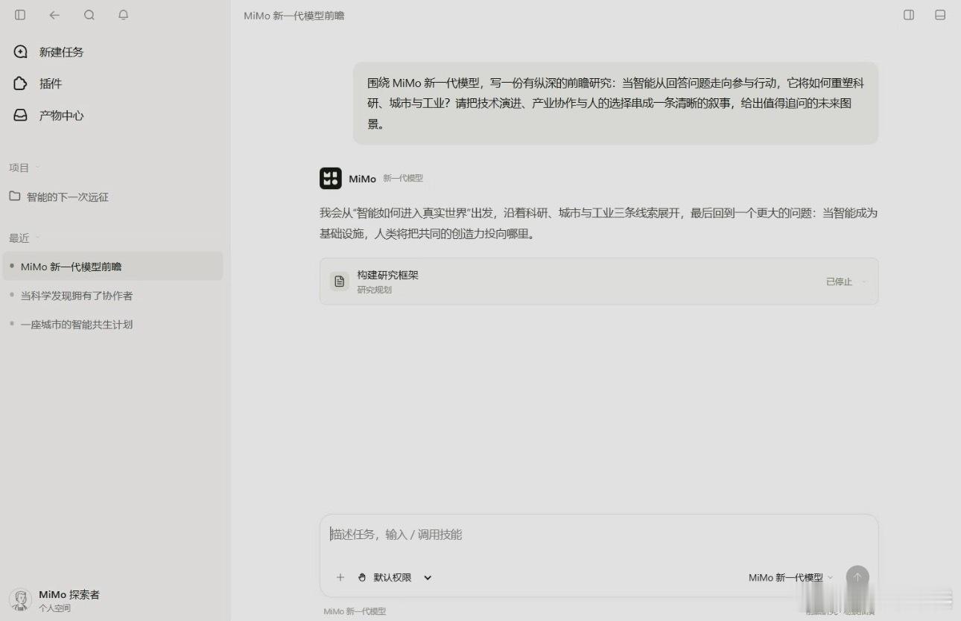Toggle the bottom panel layout icon
The image size is (961, 621).
point(940,15)
